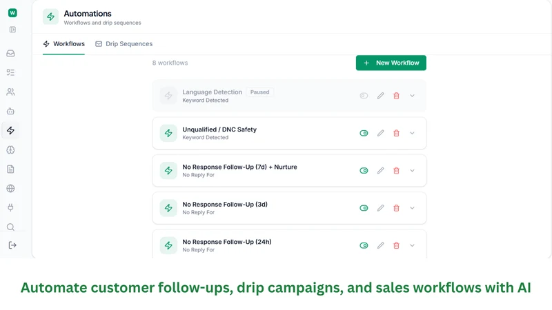Open the document sidebar icon

(10, 169)
